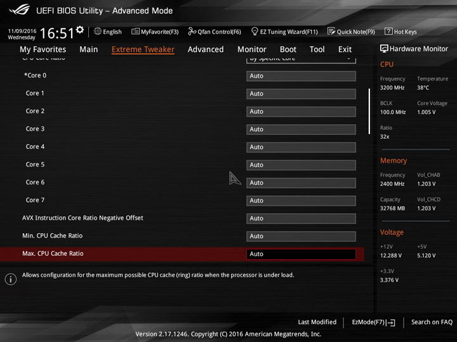Go to the Exit tab
This screenshot has width=457, height=342.
[345, 49]
